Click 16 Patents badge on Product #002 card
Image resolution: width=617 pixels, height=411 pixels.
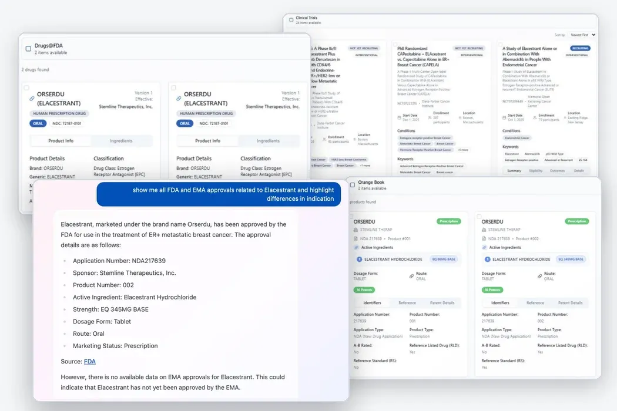point(492,290)
